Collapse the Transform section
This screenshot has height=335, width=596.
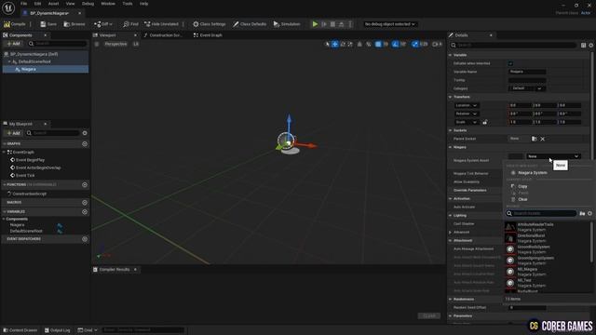(x=451, y=97)
